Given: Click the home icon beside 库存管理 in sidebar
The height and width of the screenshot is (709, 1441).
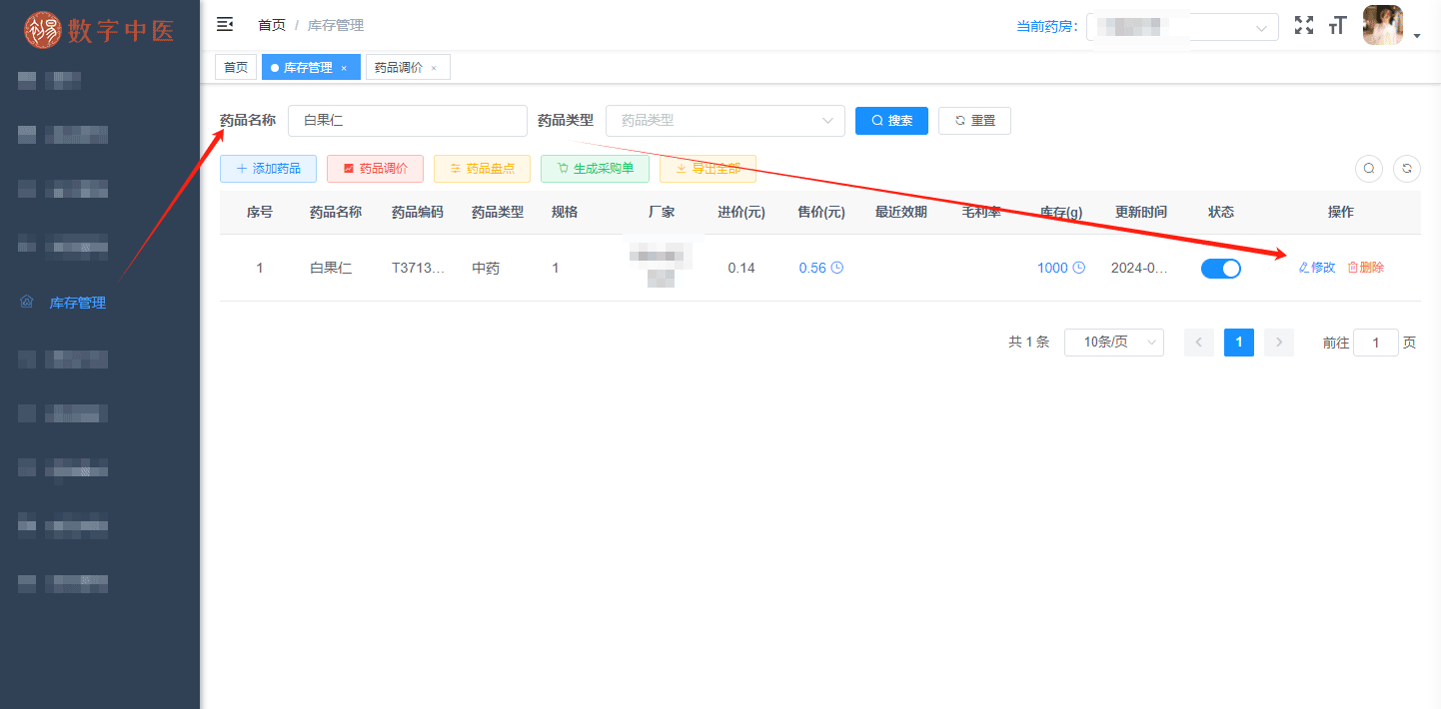Looking at the screenshot, I should [x=27, y=302].
